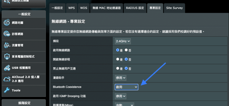Click the USB application icon
The height and width of the screenshot is (106, 229).
pos(7,68)
